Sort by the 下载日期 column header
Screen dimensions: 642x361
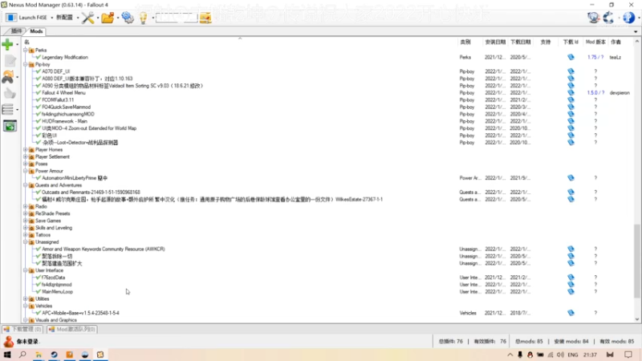click(x=520, y=42)
